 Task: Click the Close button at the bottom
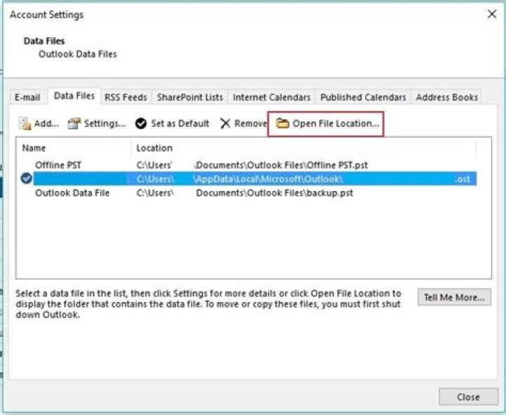click(468, 397)
